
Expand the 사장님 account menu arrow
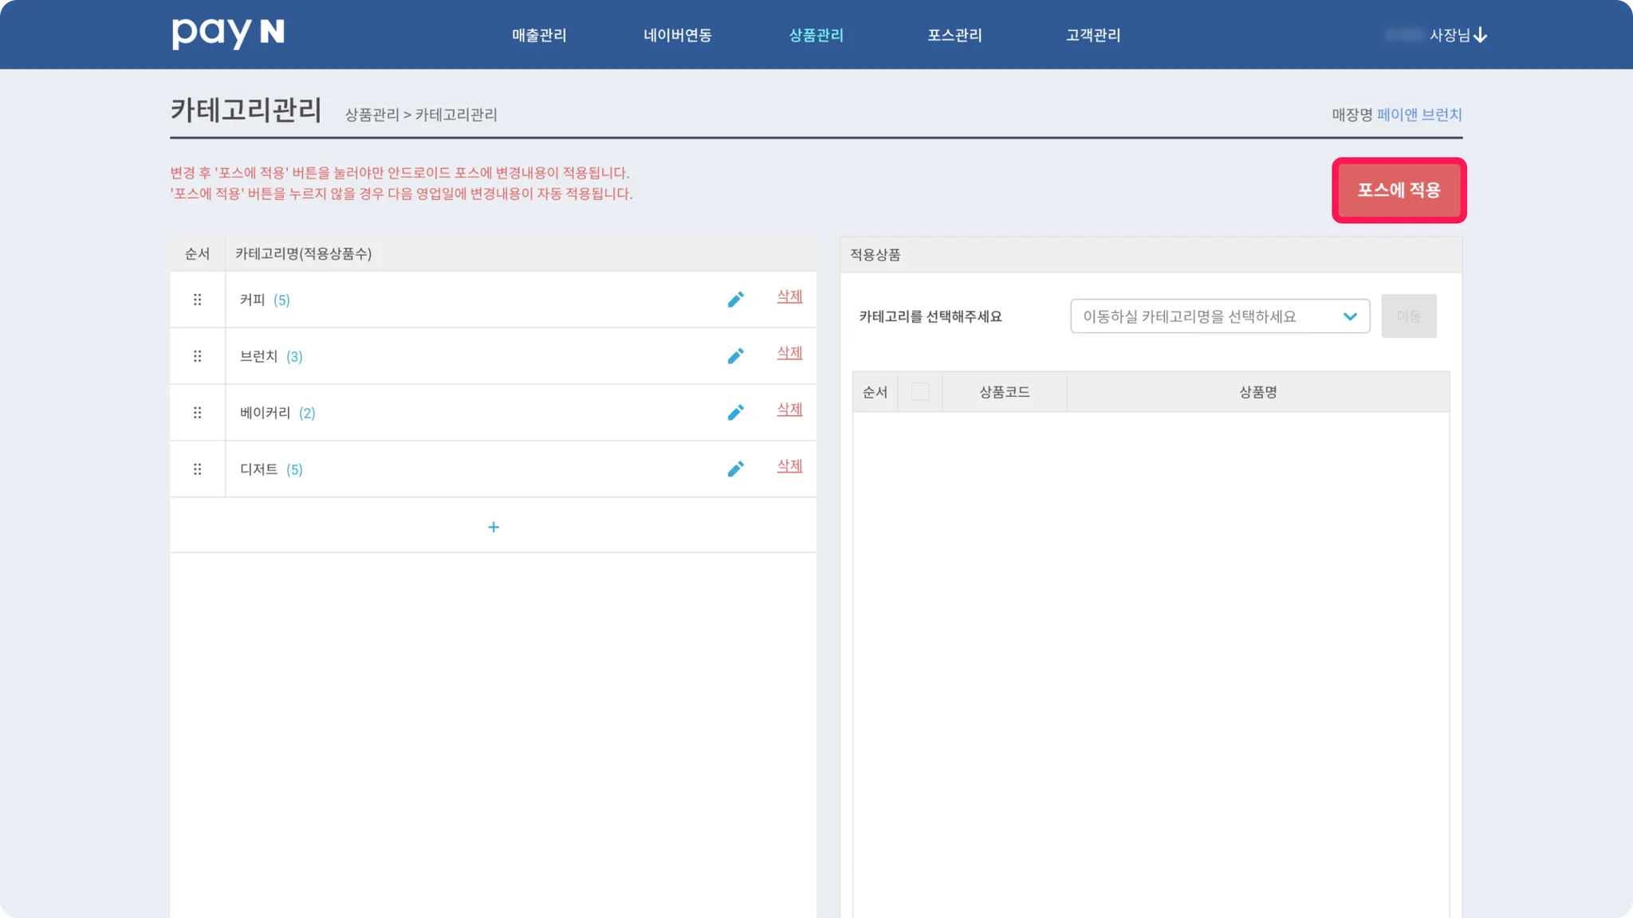click(1480, 35)
